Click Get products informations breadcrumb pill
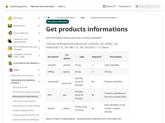Viewport: 165px width, 123px height. click(x=57, y=22)
